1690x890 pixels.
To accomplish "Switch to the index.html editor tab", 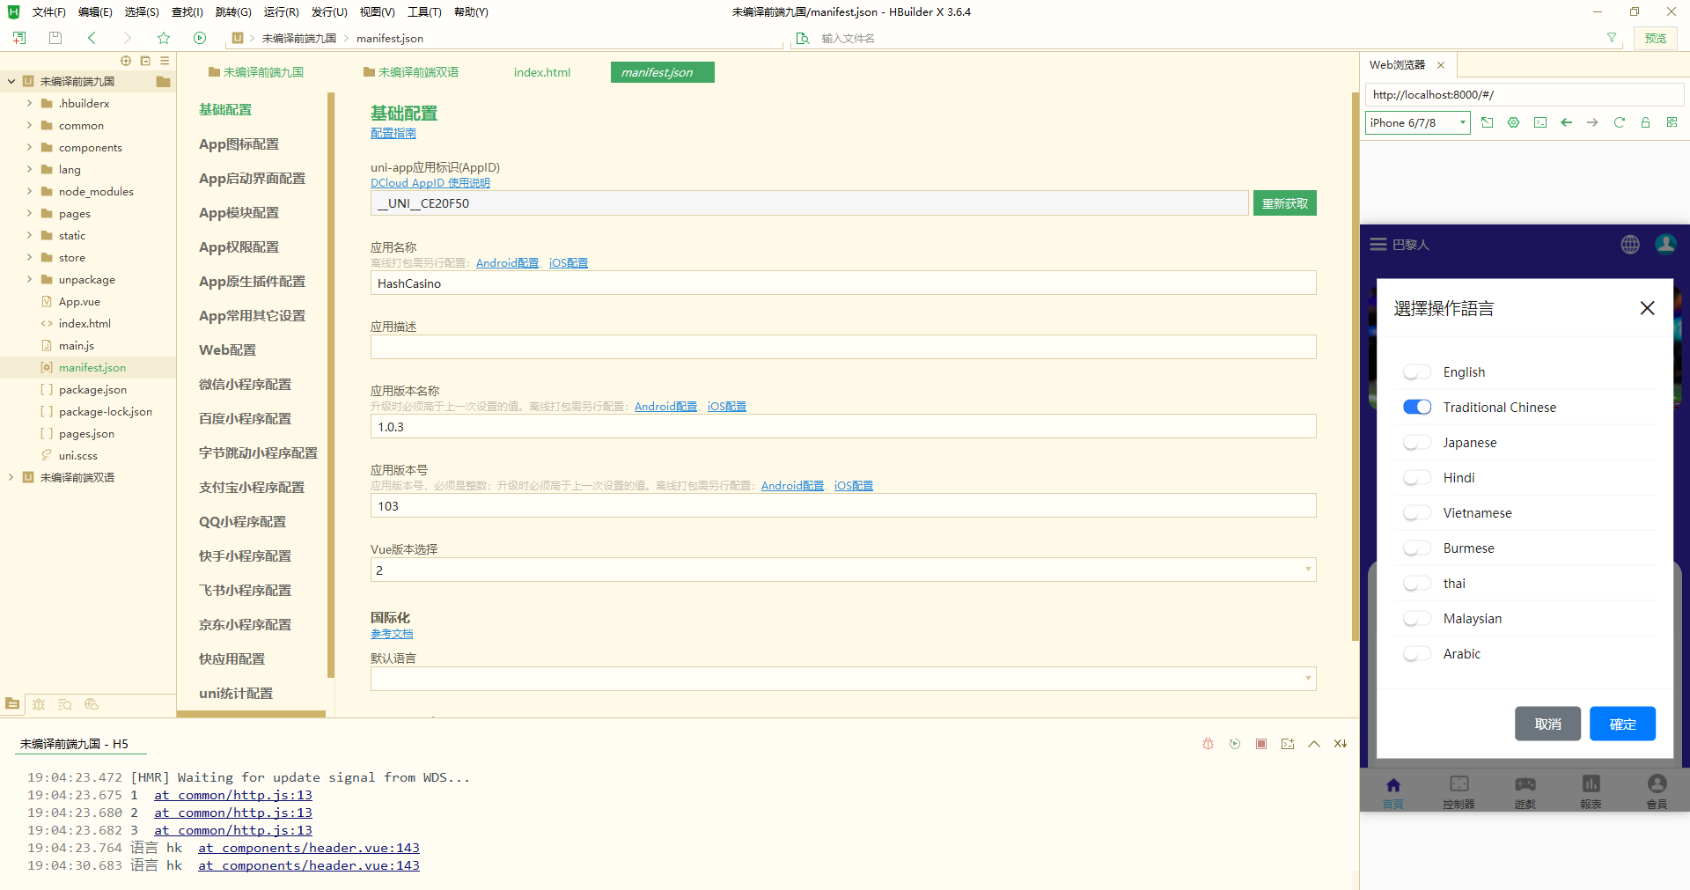I will click(542, 72).
